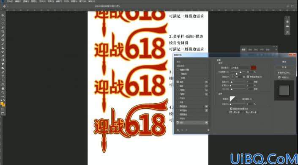Viewport: 298px width, 165px height.
Task: Select the Lasso tool
Action: pyautogui.click(x=3, y=23)
